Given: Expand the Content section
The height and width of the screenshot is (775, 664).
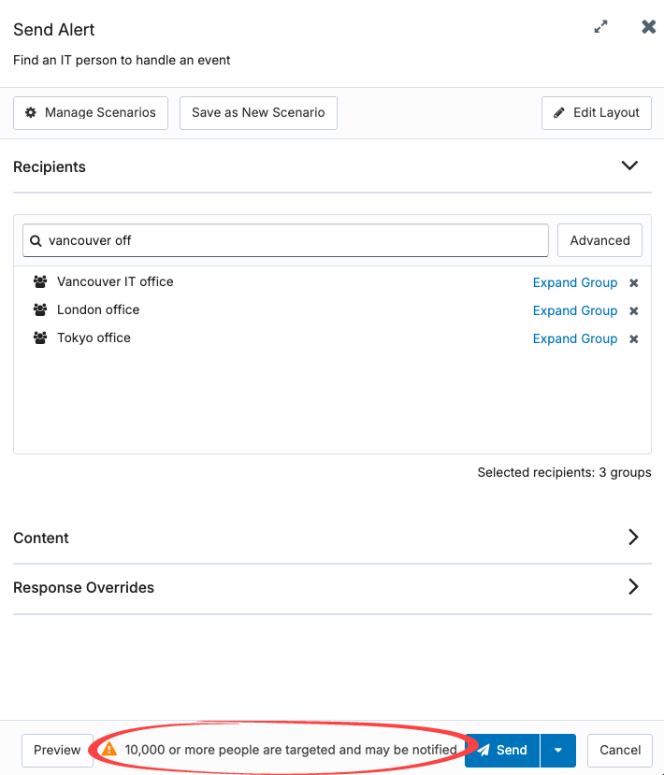Looking at the screenshot, I should 332,538.
